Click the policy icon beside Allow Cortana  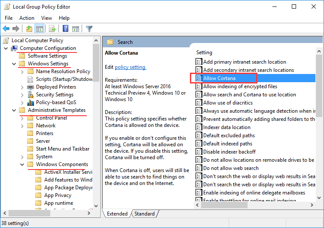click(x=199, y=78)
